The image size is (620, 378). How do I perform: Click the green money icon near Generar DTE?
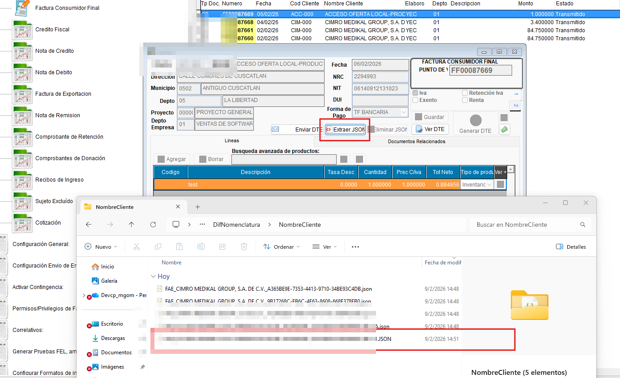click(x=505, y=129)
